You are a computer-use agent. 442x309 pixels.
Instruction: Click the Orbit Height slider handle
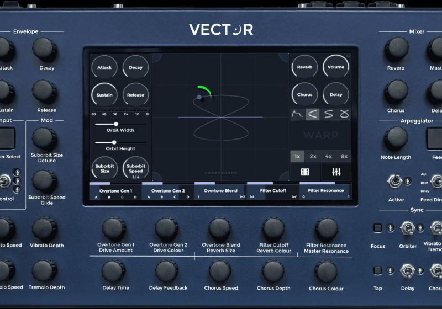tap(114, 142)
